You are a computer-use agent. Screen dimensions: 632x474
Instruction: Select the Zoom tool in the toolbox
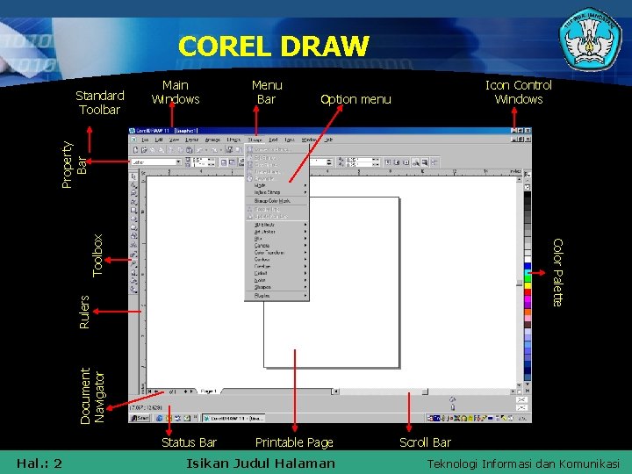coord(133,193)
